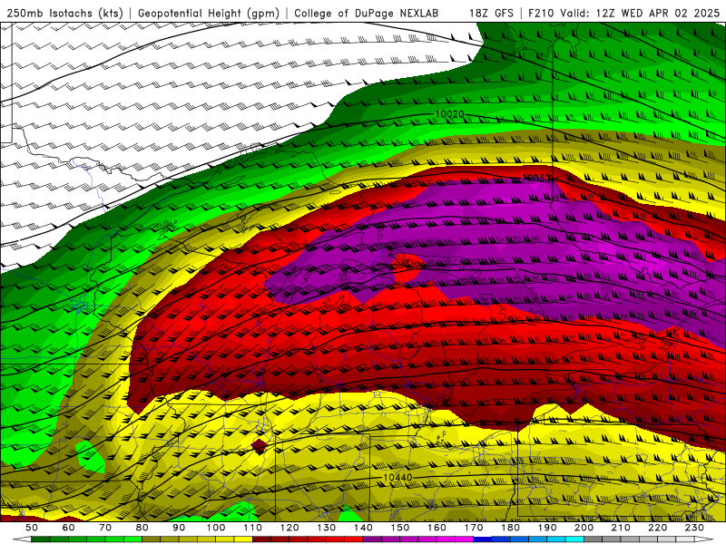726x544 pixels.
Task: Select the 80 legend scale number
Action: click(x=142, y=528)
